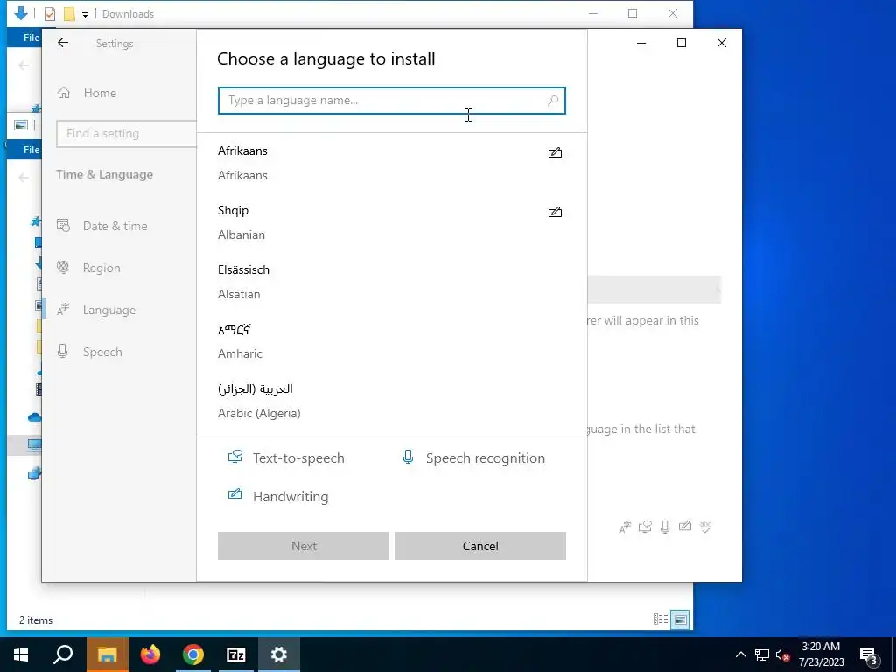The image size is (896, 672).
Task: Open File tab in Downloads window
Action: pyautogui.click(x=31, y=38)
